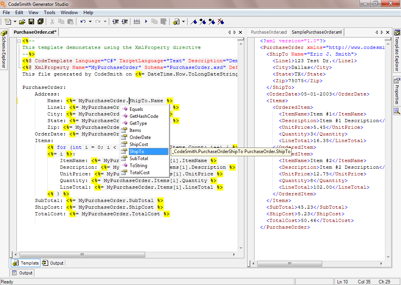The image size is (401, 285).
Task: Choose TotalCost in the autocomplete list
Action: pyautogui.click(x=145, y=173)
